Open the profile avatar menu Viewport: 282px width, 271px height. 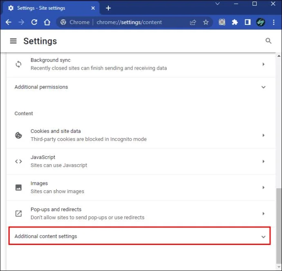click(260, 22)
